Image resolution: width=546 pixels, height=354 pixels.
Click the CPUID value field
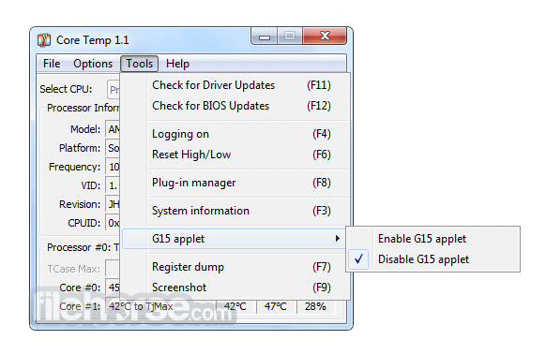click(x=113, y=223)
